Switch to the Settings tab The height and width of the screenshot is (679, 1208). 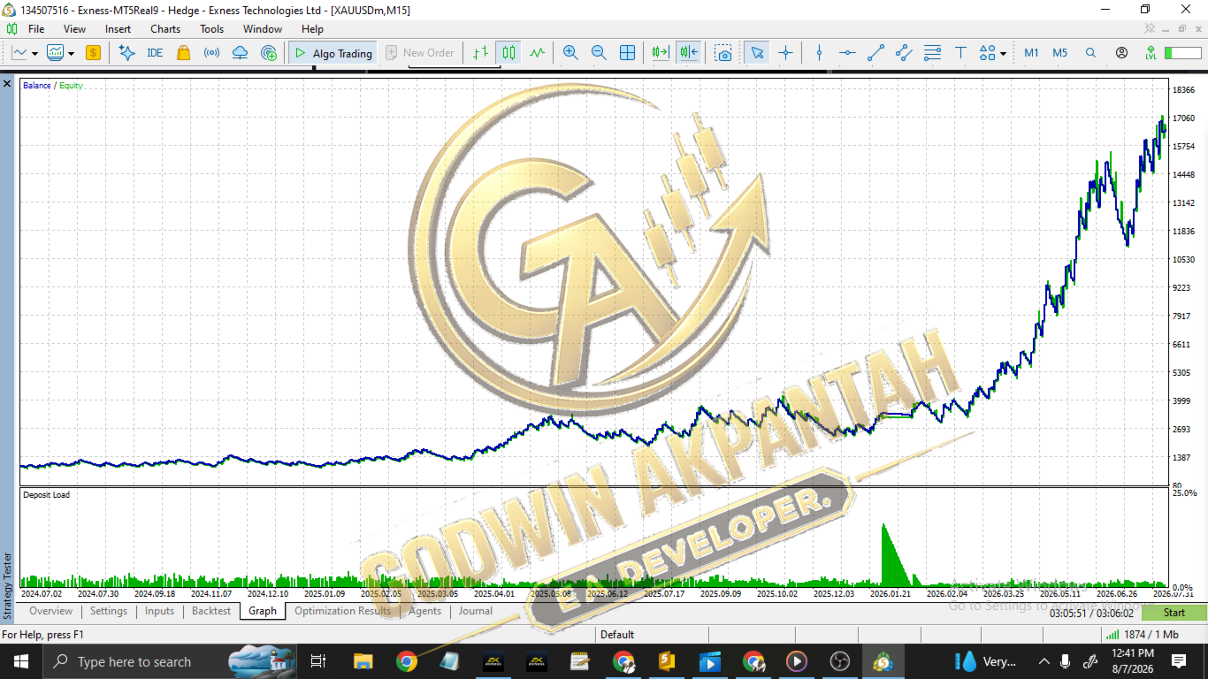[109, 611]
